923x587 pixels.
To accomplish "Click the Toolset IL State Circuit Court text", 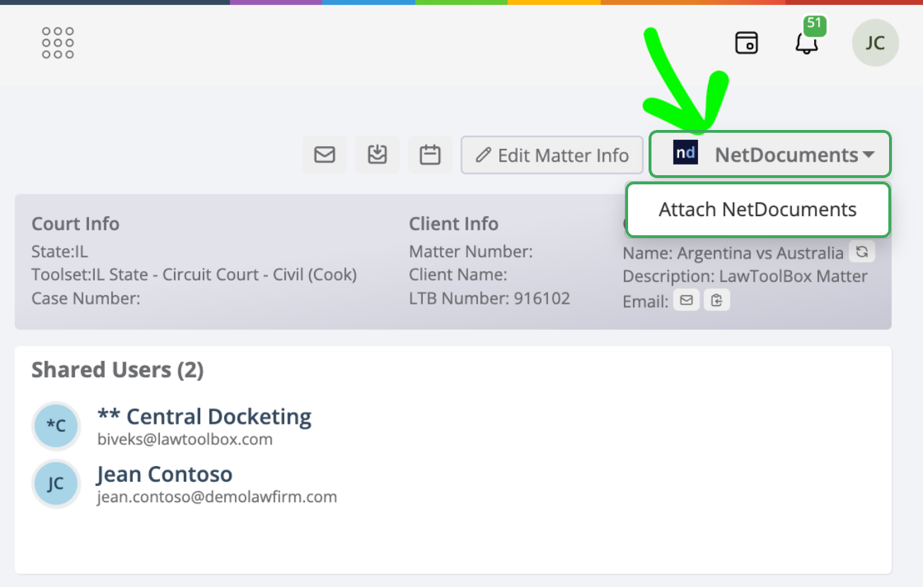I will 194,275.
